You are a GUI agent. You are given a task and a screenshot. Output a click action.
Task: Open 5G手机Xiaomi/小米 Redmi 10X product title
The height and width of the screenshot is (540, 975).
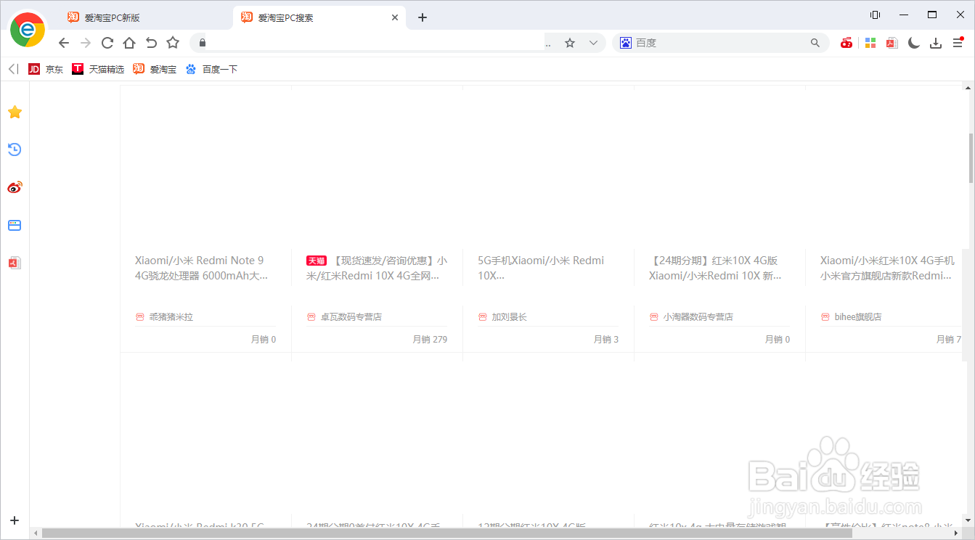[541, 268]
